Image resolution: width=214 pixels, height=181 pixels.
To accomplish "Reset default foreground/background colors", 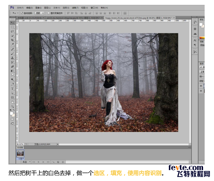I will [x=11, y=110].
